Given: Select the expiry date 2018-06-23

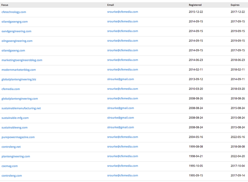Looking at the screenshot, I should [238, 60].
